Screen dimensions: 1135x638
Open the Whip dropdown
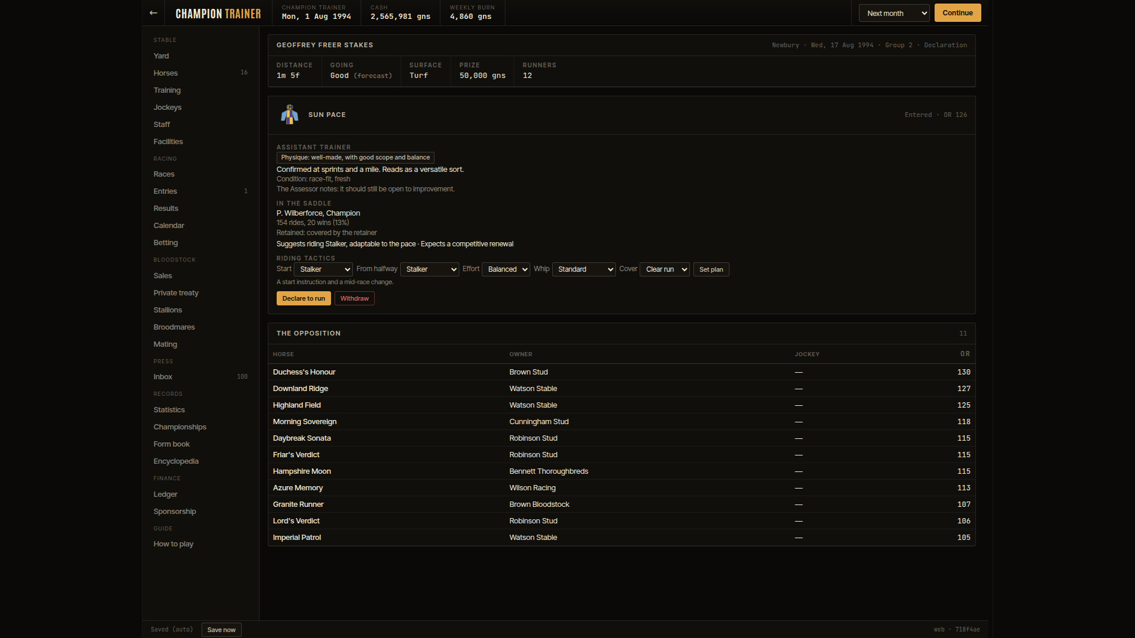pos(584,269)
